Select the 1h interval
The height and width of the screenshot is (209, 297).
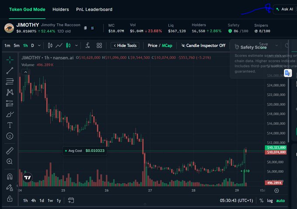click(x=25, y=46)
